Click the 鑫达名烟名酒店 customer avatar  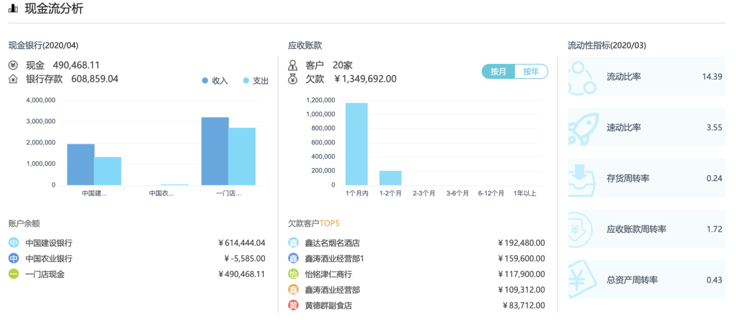pyautogui.click(x=293, y=243)
